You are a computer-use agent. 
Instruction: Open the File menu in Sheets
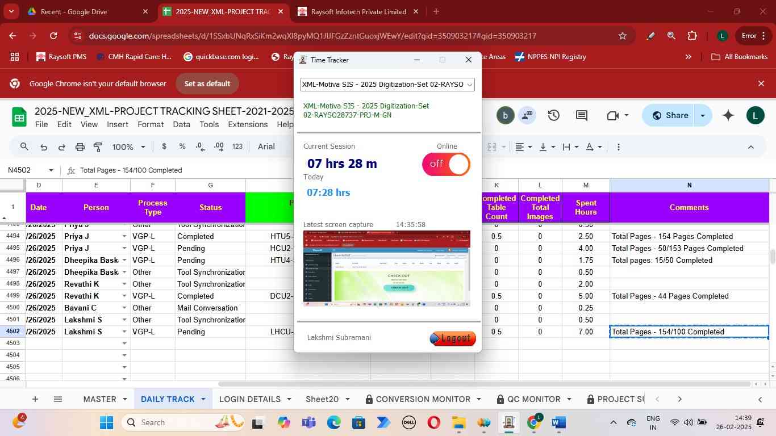(41, 124)
